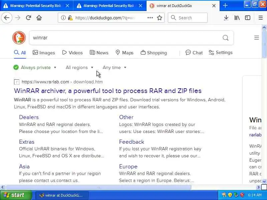Viewport: 267px width, 200px height.
Task: Open the Firefox home page
Action: pyautogui.click(x=39, y=18)
